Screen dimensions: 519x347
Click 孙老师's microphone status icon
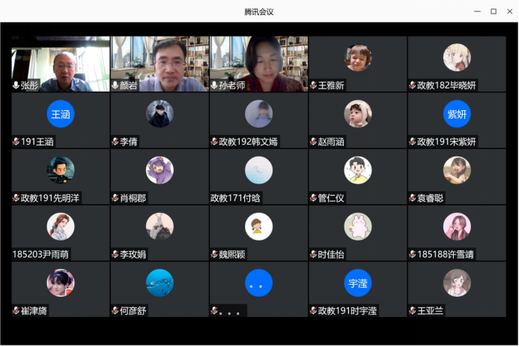coord(214,85)
